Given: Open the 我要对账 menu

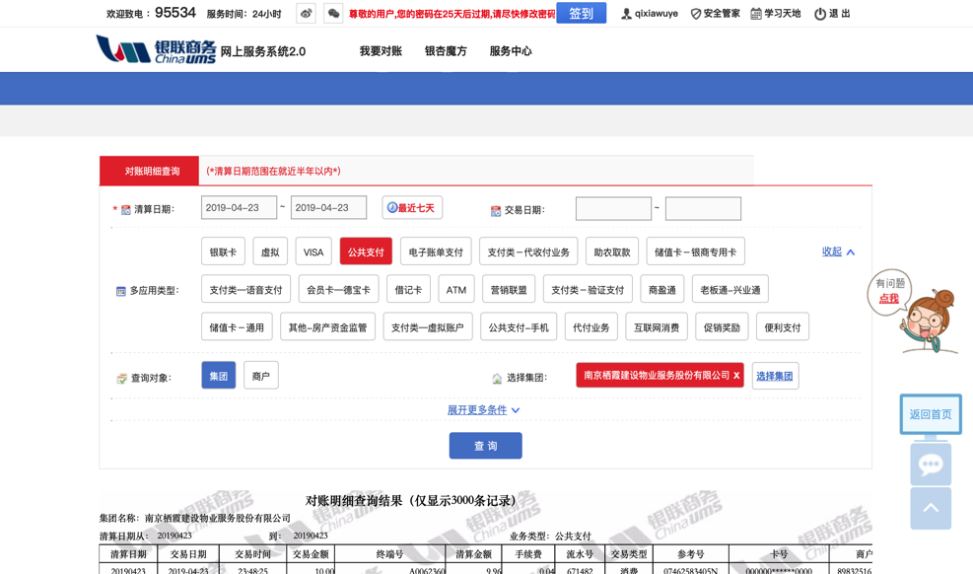Looking at the screenshot, I should point(381,51).
